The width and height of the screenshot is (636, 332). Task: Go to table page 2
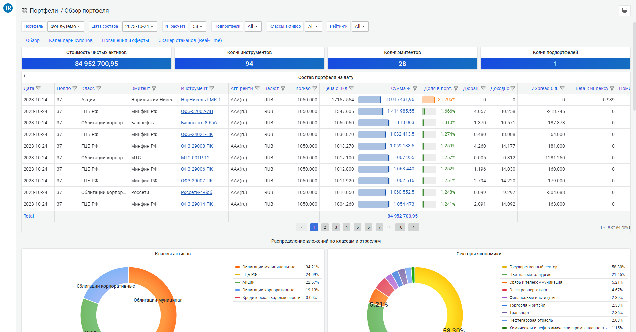(x=325, y=227)
